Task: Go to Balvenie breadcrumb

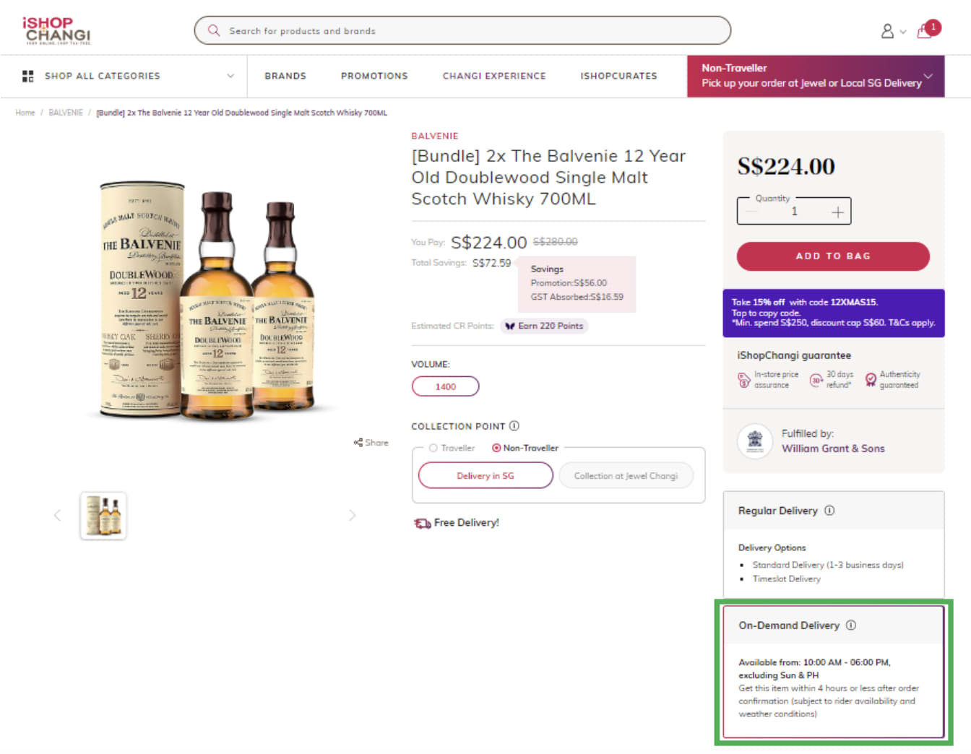Action: pyautogui.click(x=66, y=113)
